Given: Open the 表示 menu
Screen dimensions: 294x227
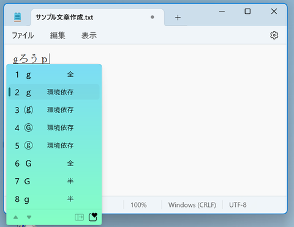Looking at the screenshot, I should point(89,35).
